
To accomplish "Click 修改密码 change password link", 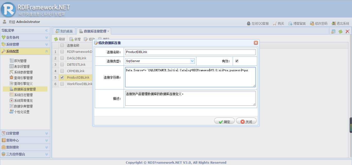I will pyautogui.click(x=319, y=23).
